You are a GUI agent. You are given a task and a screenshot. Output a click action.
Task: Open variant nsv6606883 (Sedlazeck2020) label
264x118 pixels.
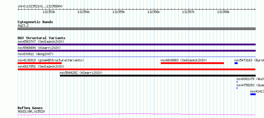(184, 60)
